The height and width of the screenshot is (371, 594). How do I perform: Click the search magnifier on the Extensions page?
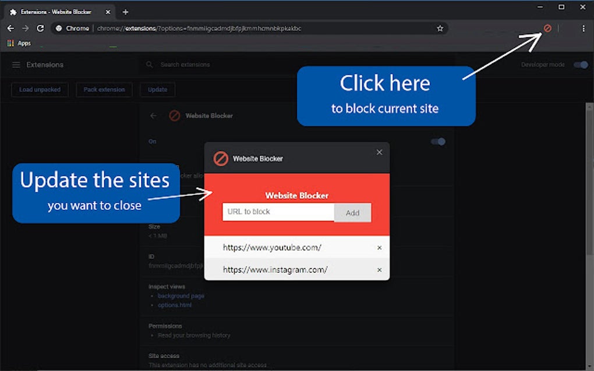[x=149, y=65]
